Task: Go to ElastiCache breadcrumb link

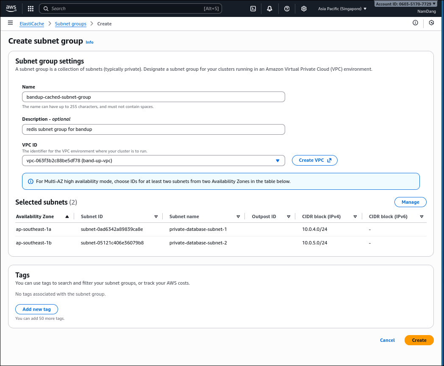Action: pos(32,24)
